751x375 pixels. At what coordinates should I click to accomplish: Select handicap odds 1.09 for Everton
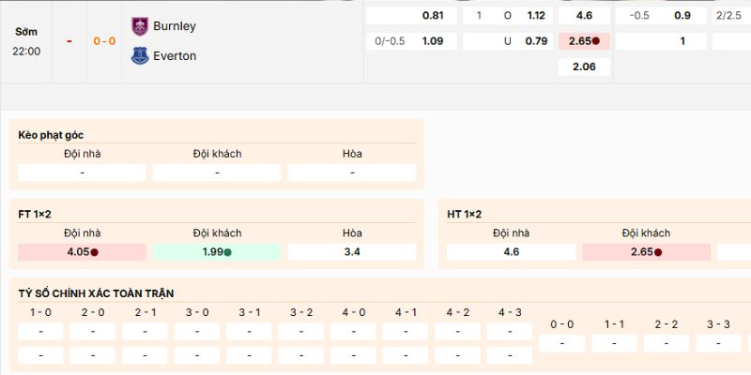(433, 41)
